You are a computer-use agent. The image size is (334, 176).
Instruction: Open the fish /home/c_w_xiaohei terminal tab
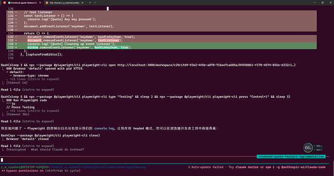coord(64,3)
